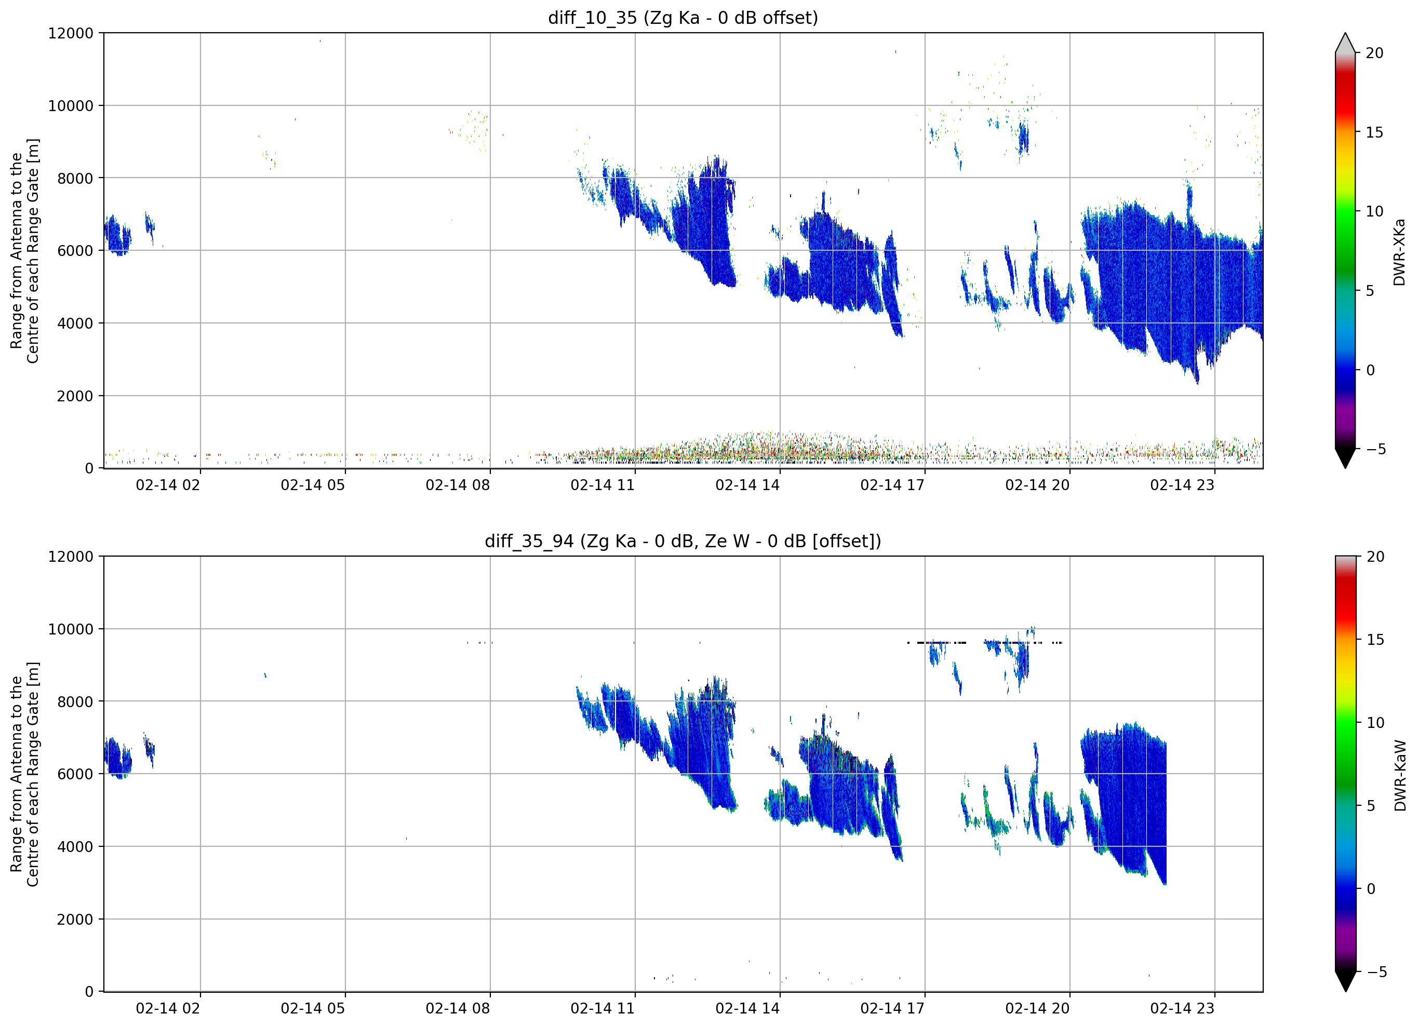Click the DWR-KaW colorbar gradient
The width and height of the screenshot is (1418, 1027).
pyautogui.click(x=1345, y=763)
